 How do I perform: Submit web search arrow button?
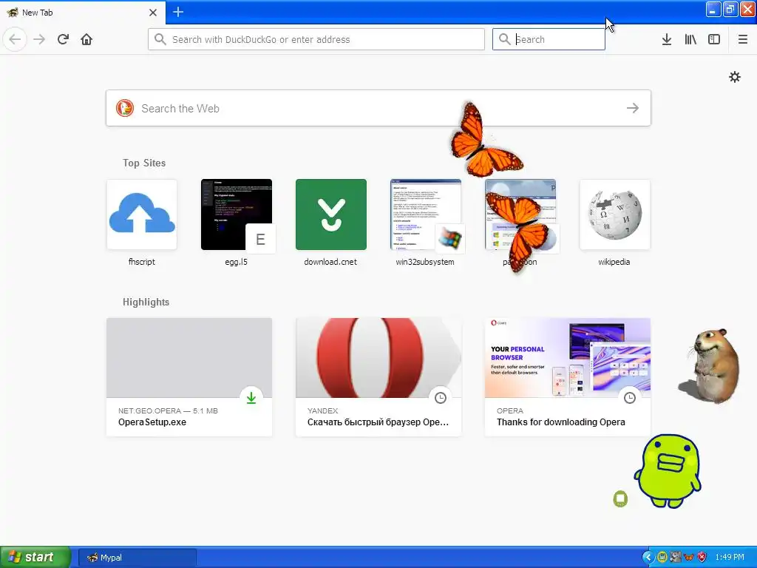(x=633, y=108)
